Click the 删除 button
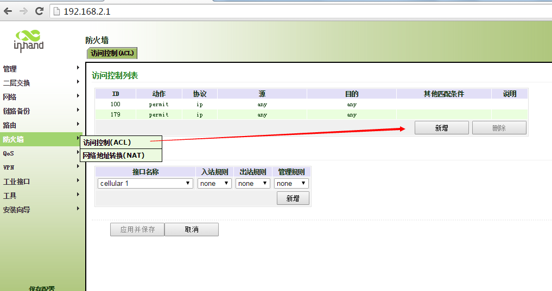The width and height of the screenshot is (552, 291). click(499, 128)
